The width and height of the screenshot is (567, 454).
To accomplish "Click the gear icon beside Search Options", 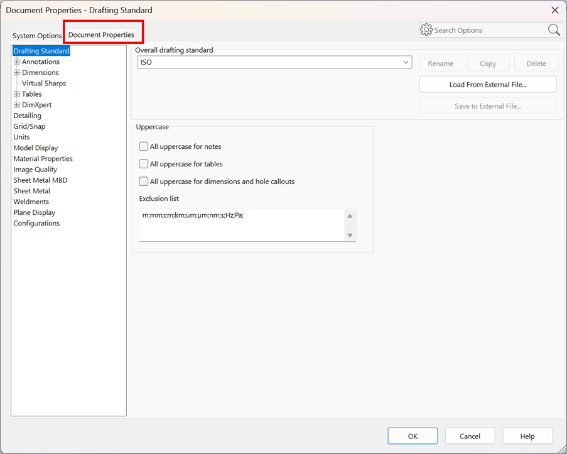I will [426, 30].
